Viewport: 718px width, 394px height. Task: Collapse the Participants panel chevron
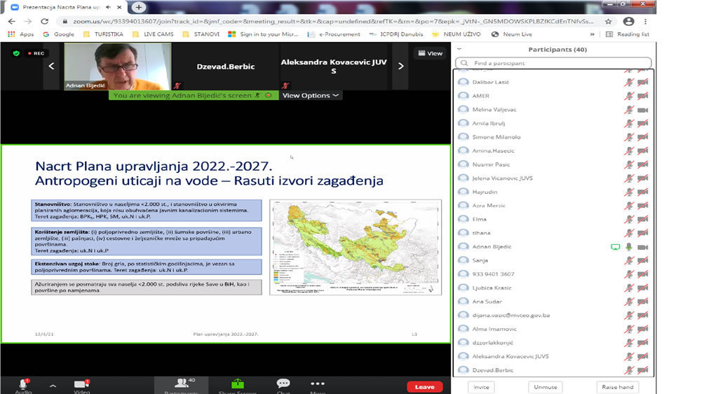click(x=459, y=50)
